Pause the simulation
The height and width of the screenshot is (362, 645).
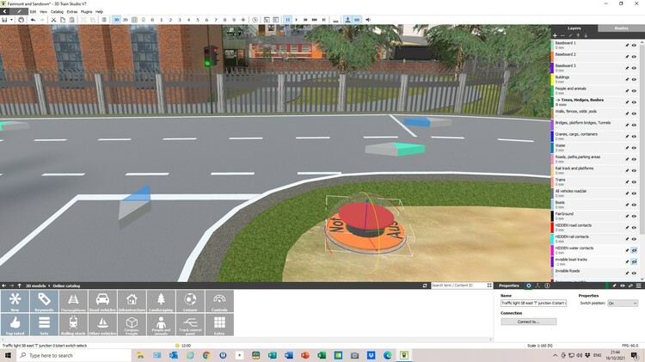pyautogui.click(x=287, y=20)
